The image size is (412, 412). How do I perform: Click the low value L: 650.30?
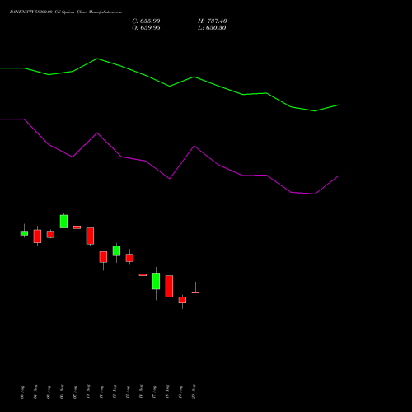(212, 28)
